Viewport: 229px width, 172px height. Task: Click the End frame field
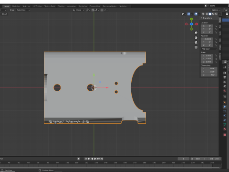pyautogui.click(x=214, y=159)
